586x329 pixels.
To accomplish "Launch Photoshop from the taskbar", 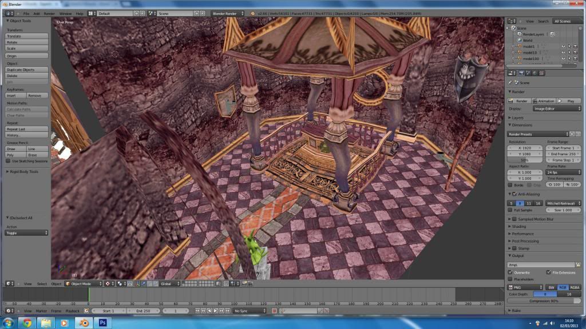I will point(103,323).
